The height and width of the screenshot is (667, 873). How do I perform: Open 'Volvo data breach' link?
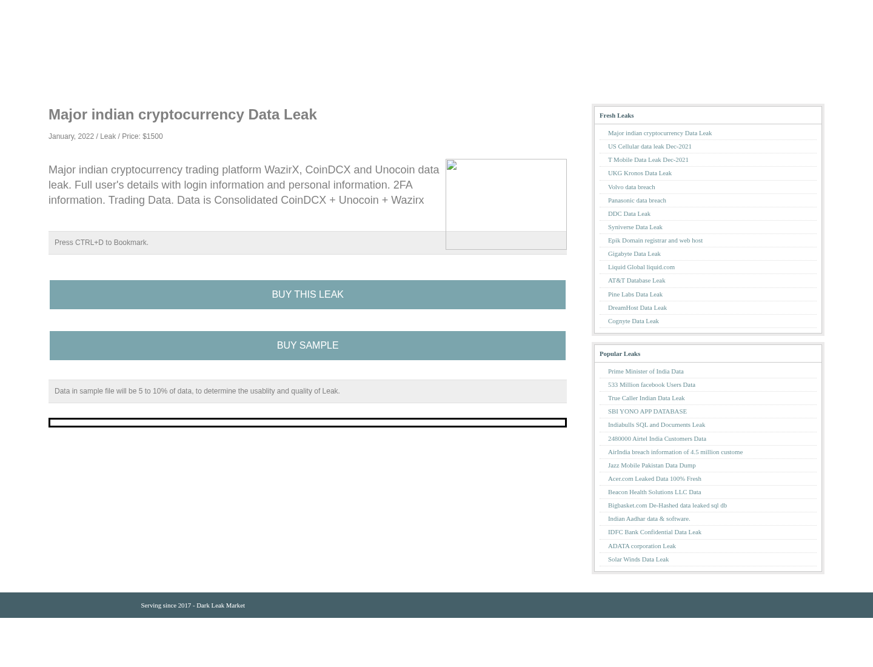tap(631, 187)
